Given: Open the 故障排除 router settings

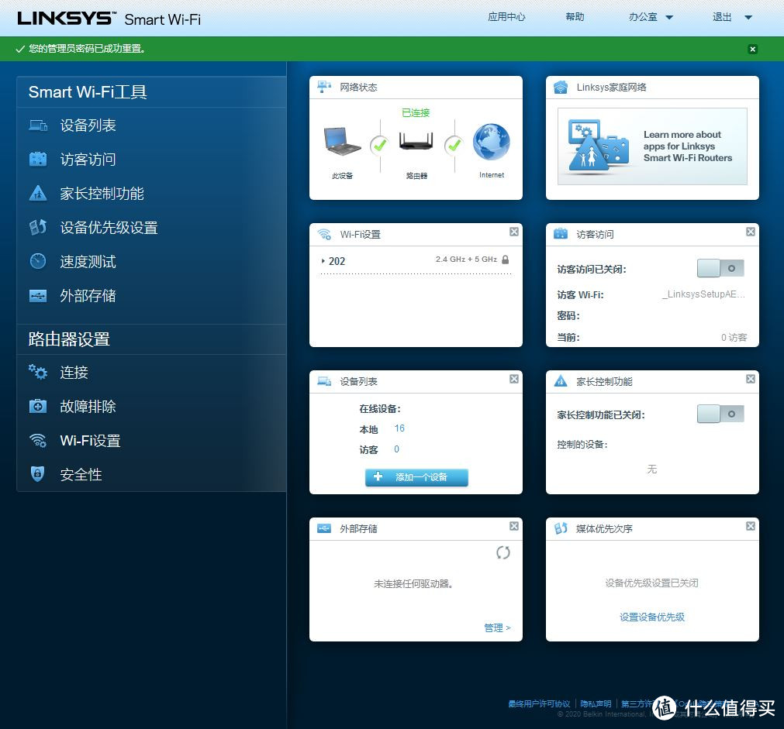Looking at the screenshot, I should (88, 406).
